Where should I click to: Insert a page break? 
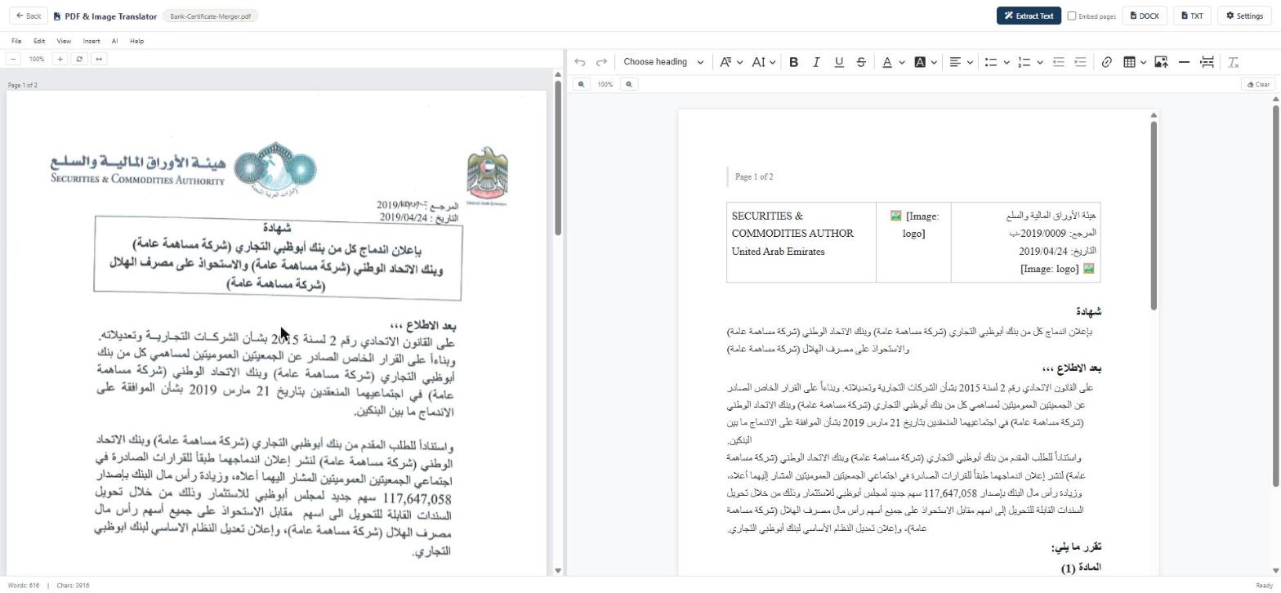[x=1207, y=62]
